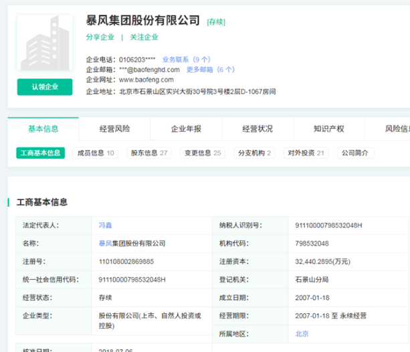410x352 pixels.
Task: Open 变更信息 25 section
Action: (x=203, y=153)
